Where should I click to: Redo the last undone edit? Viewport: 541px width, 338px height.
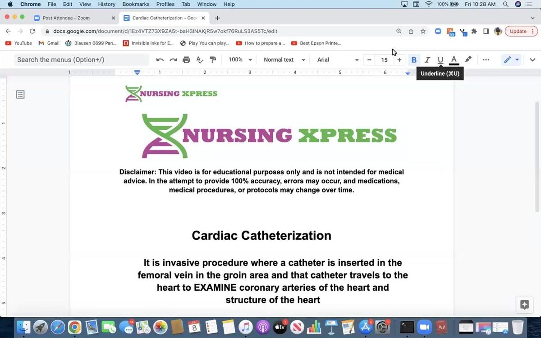173,59
